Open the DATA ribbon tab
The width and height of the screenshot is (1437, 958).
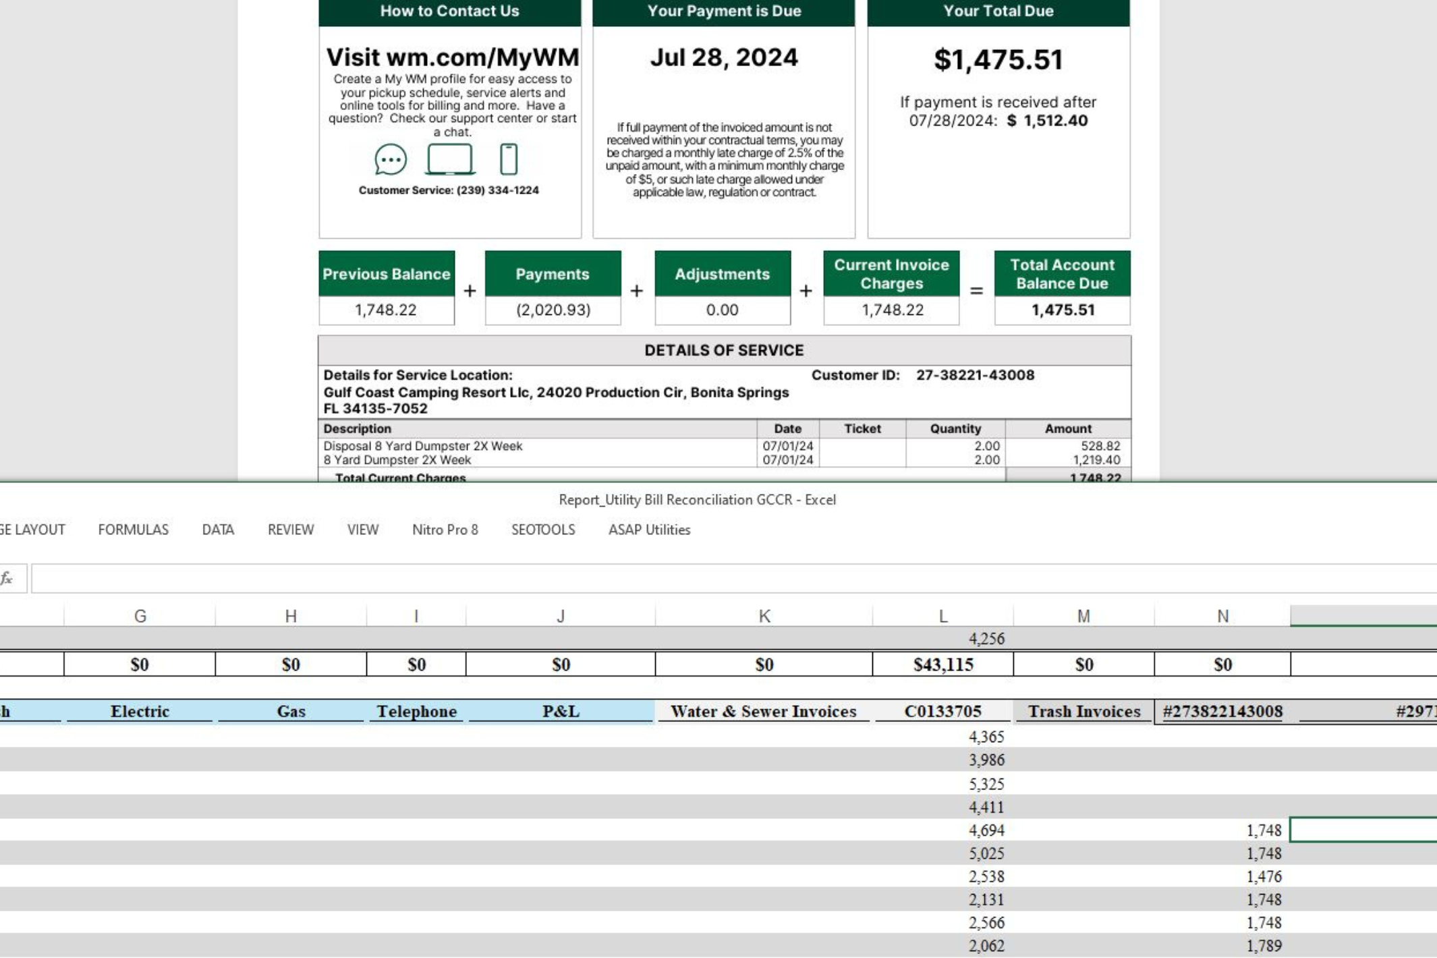pyautogui.click(x=218, y=530)
